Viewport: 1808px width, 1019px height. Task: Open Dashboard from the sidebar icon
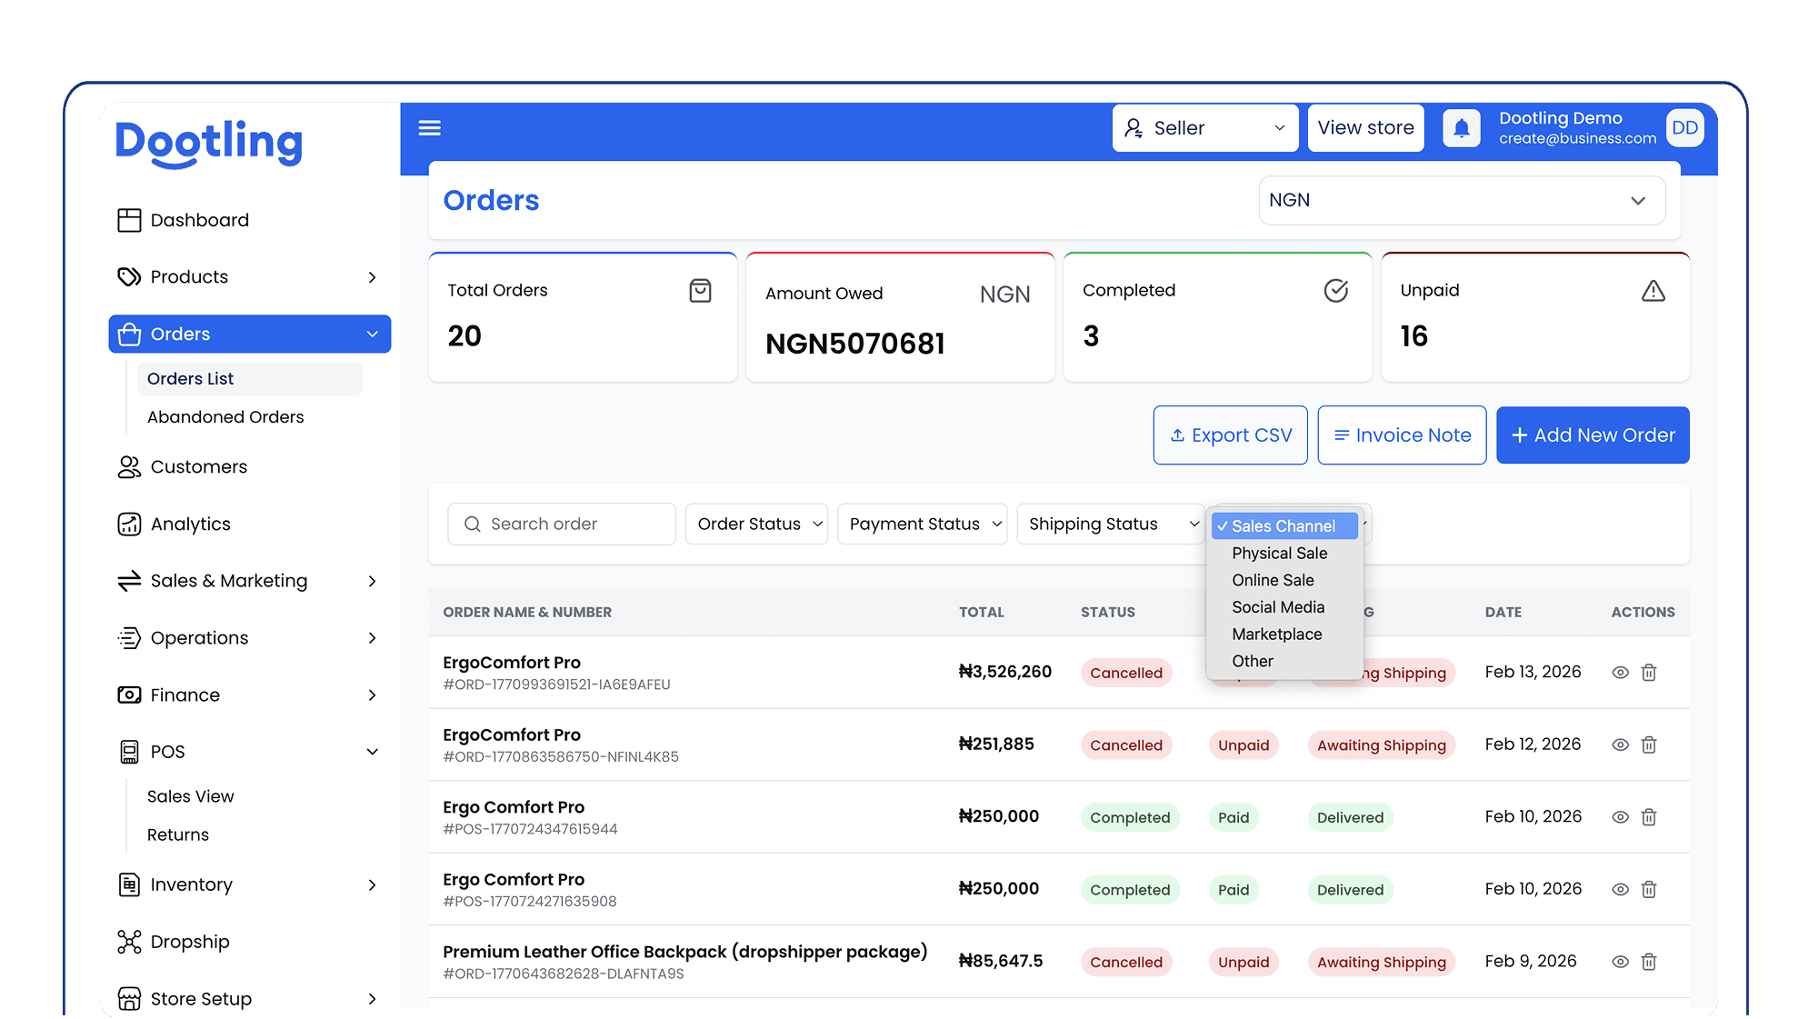click(x=129, y=220)
